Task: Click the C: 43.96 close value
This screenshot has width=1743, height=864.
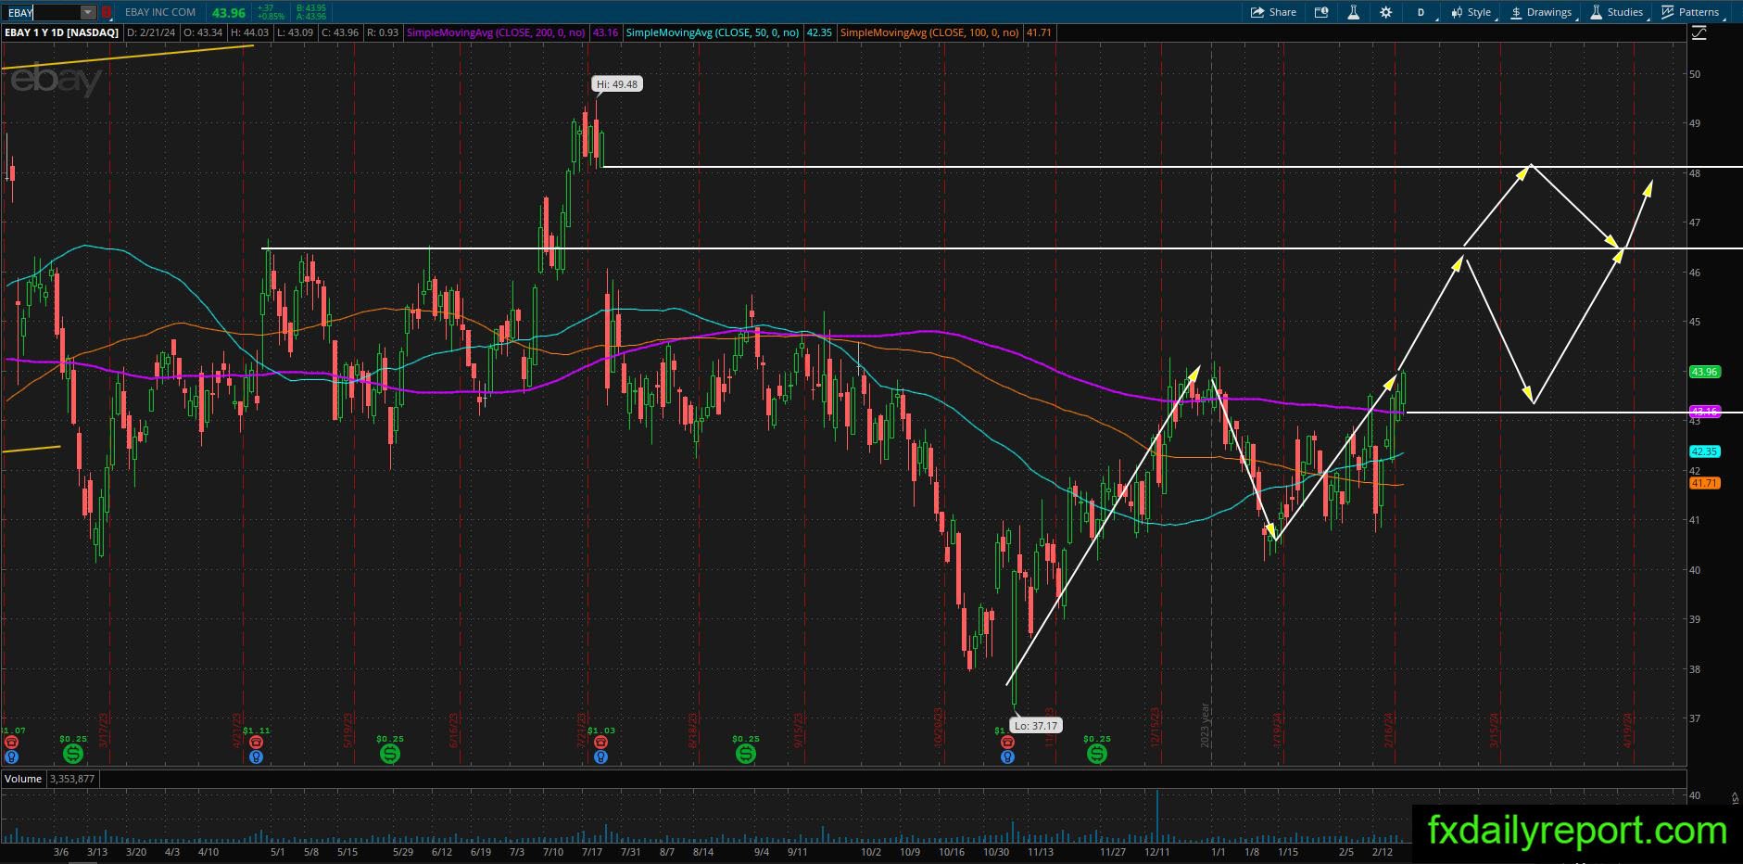Action: pos(340,32)
